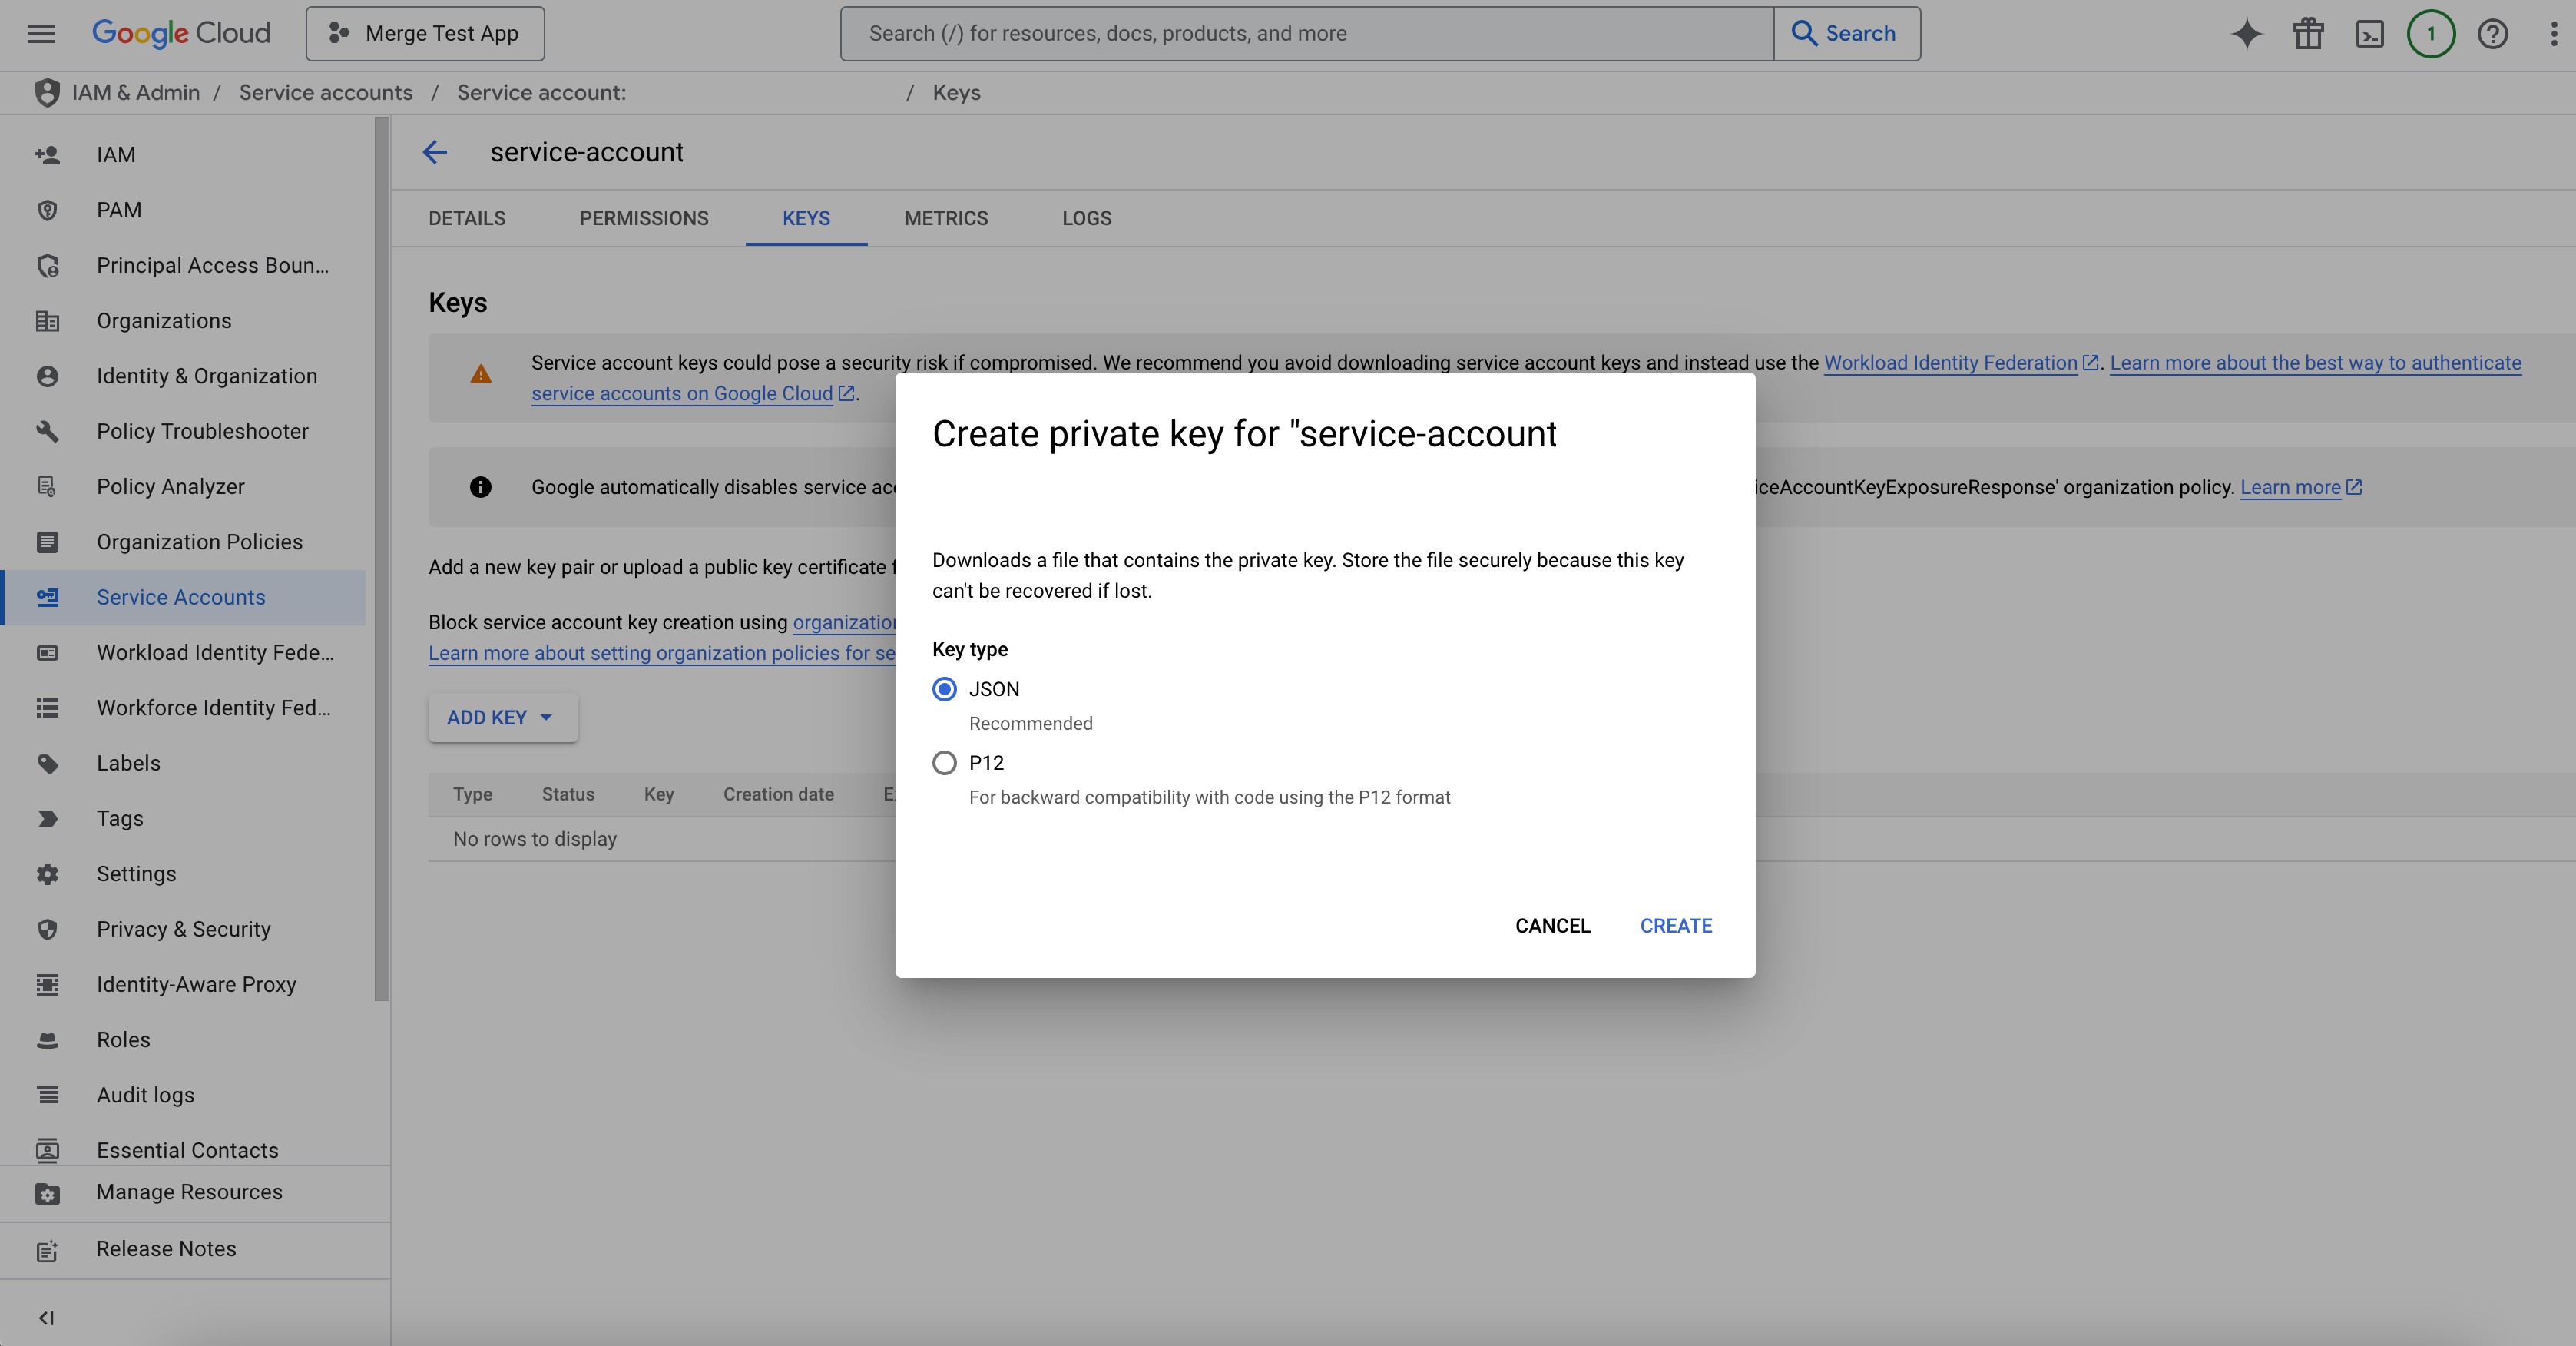Switch to the DETAILS tab
This screenshot has width=2576, height=1346.
tap(467, 218)
